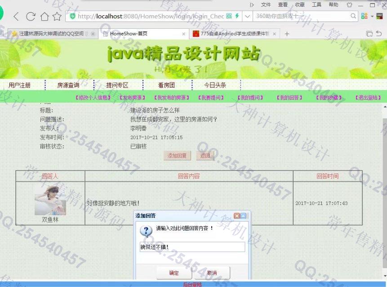Click the answer text field in 添加回答 dialog
This screenshot has width=387, height=287.
(192, 247)
